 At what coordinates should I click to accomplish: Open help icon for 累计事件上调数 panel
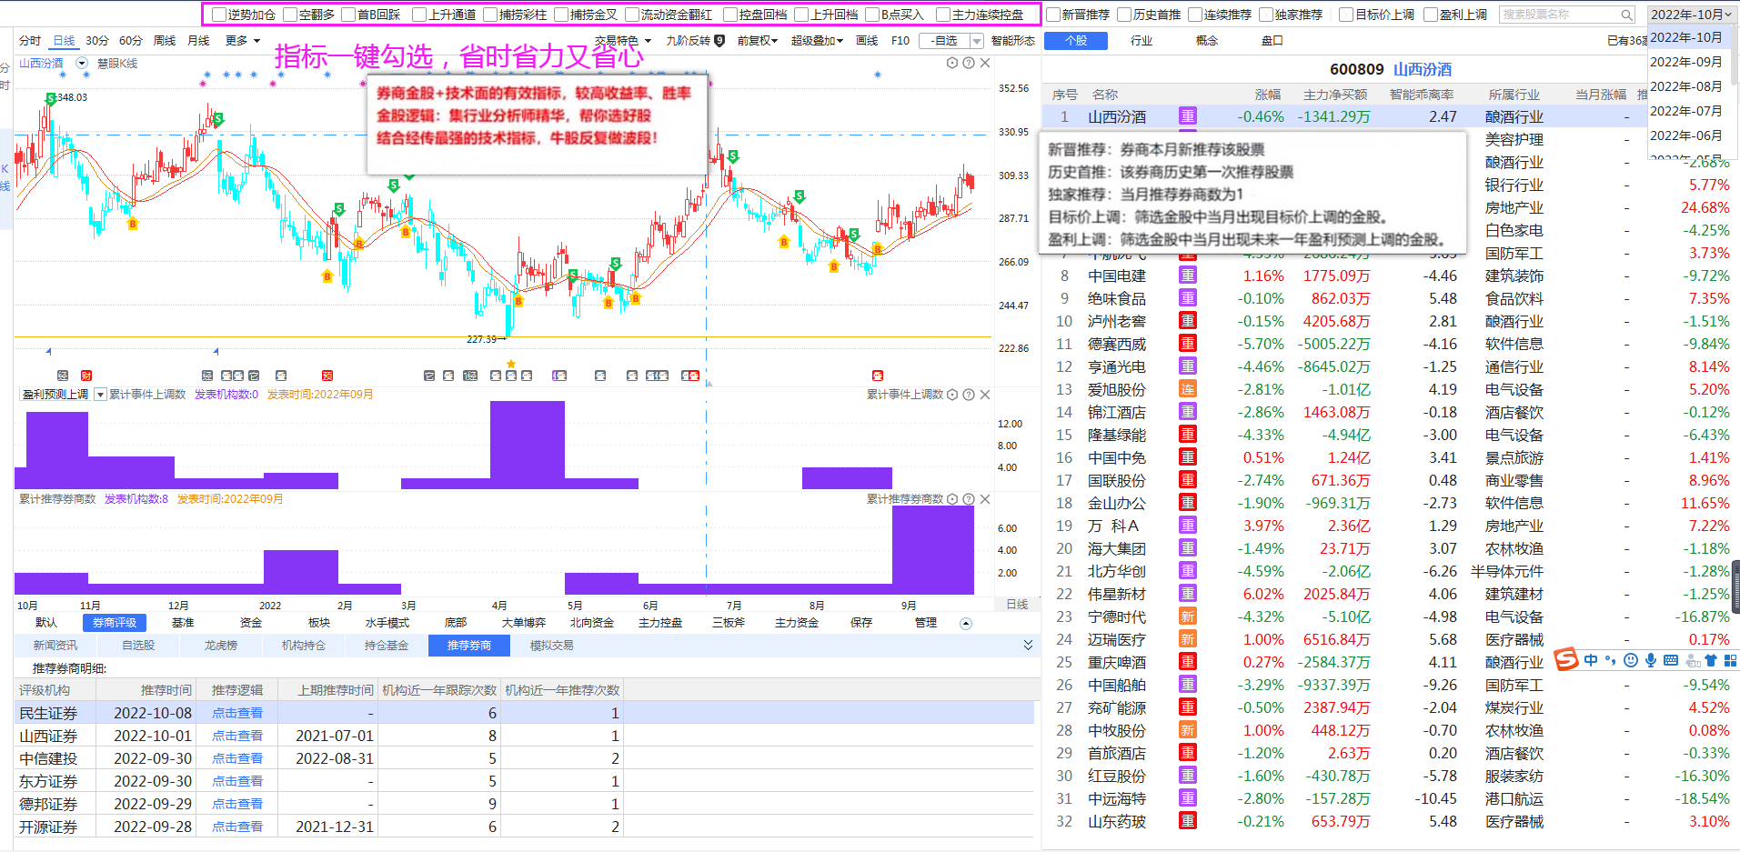point(969,395)
